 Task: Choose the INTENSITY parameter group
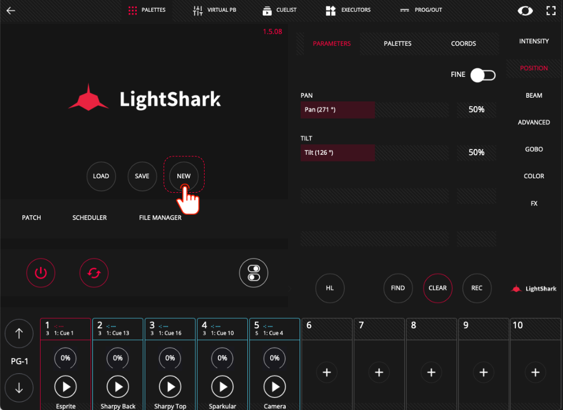[x=534, y=41]
